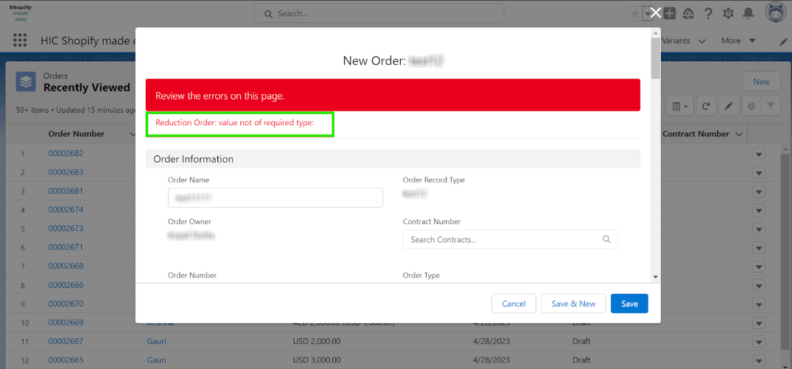Open the setup gear icon
Image resolution: width=792 pixels, height=369 pixels.
[x=728, y=14]
